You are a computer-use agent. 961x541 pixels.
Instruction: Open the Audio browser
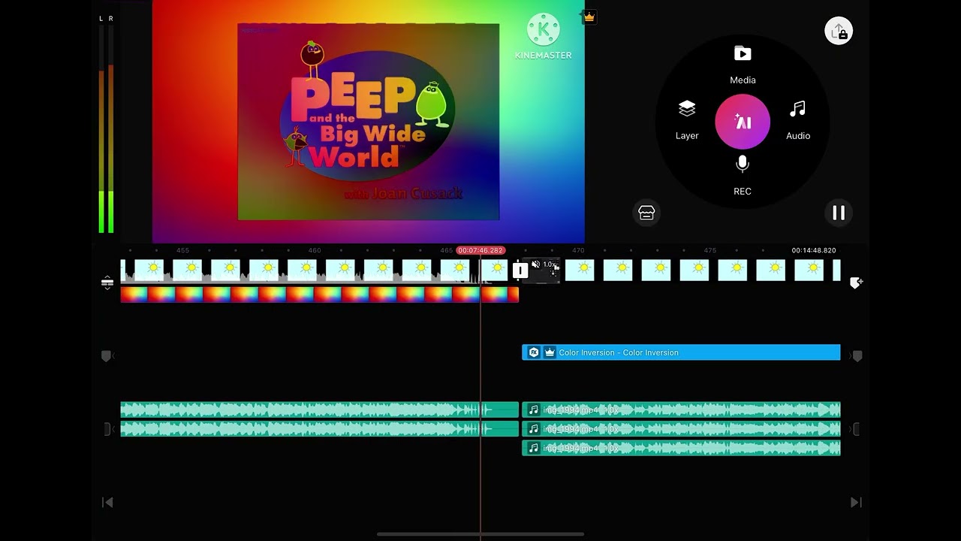(x=798, y=119)
